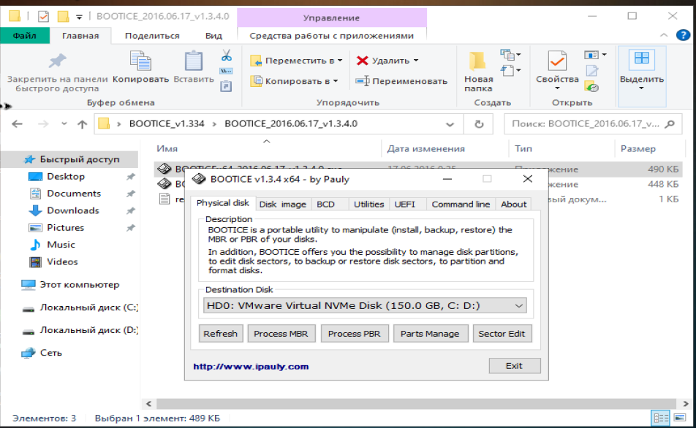Select the second BOOTICE exe file icon
696x428 pixels.
164,183
